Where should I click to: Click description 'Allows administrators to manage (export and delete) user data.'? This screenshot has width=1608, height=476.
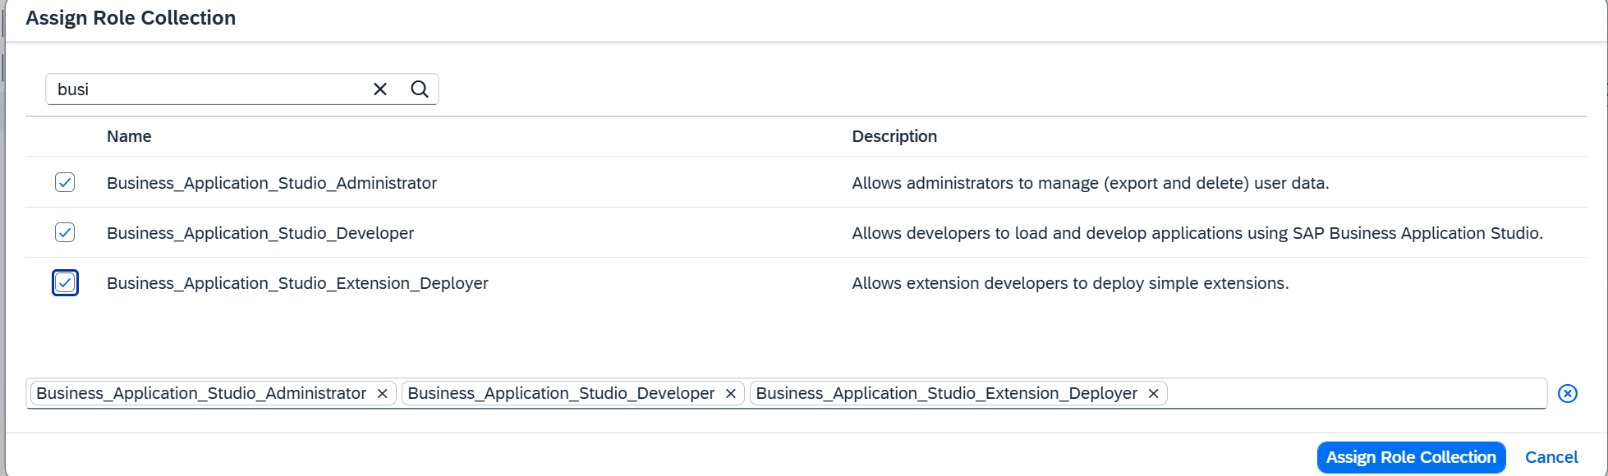coord(1091,183)
